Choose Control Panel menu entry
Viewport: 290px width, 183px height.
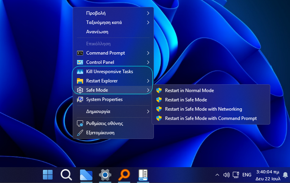coord(113,62)
